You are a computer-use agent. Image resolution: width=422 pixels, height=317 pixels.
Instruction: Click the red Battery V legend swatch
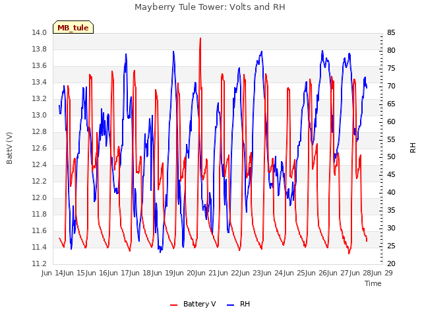point(174,304)
